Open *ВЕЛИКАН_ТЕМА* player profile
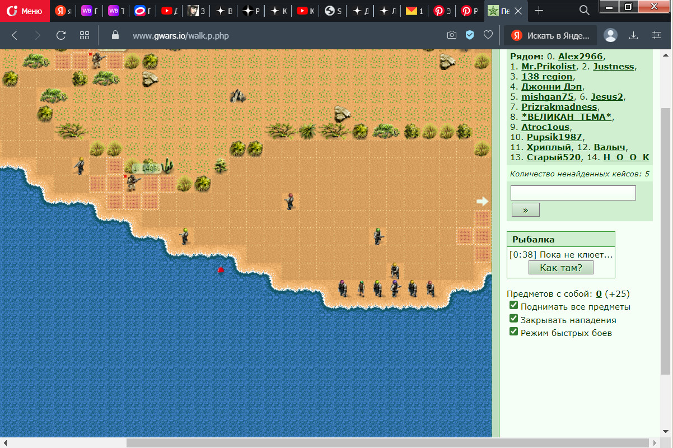 point(567,117)
